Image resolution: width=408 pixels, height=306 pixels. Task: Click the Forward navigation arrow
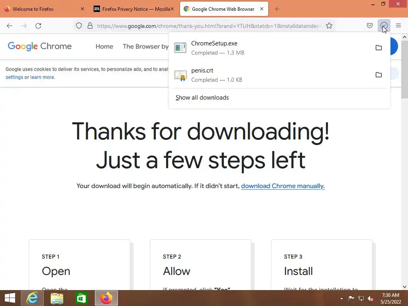tap(24, 26)
